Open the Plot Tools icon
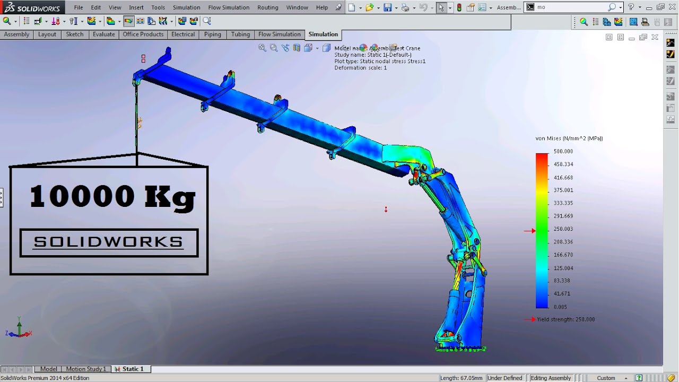Screen dimensions: 679x382 163,21
